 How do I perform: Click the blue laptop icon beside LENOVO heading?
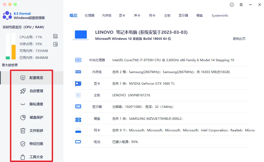[81, 34]
